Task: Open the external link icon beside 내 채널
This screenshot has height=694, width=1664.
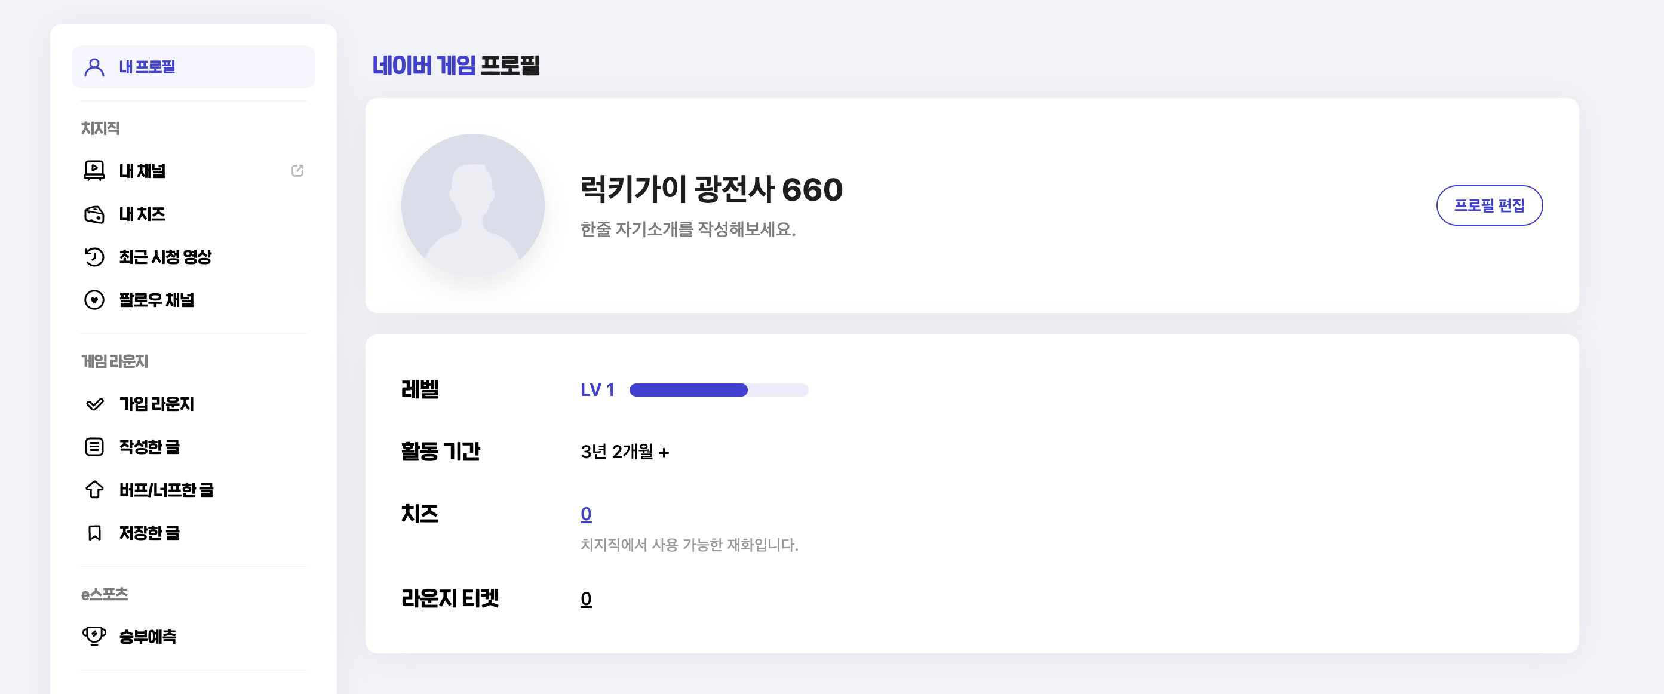Action: (297, 170)
